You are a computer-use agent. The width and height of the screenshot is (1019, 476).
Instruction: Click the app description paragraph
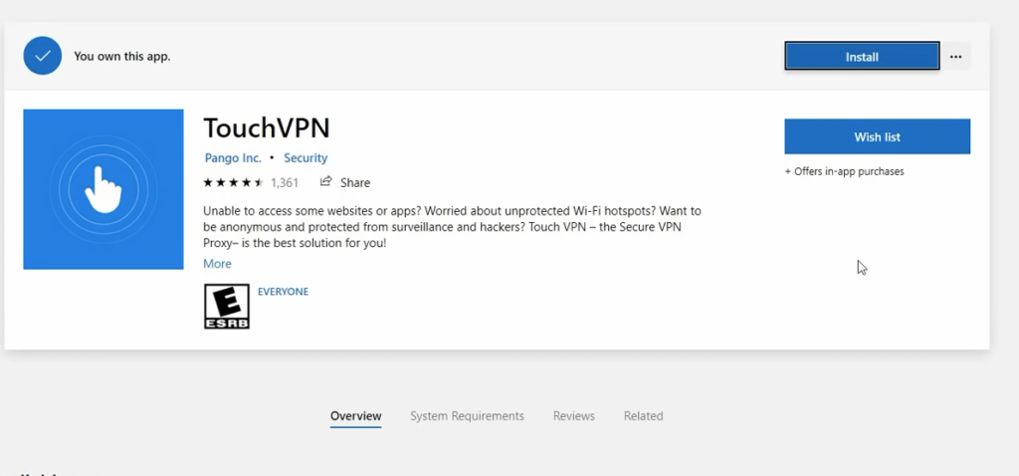(453, 228)
